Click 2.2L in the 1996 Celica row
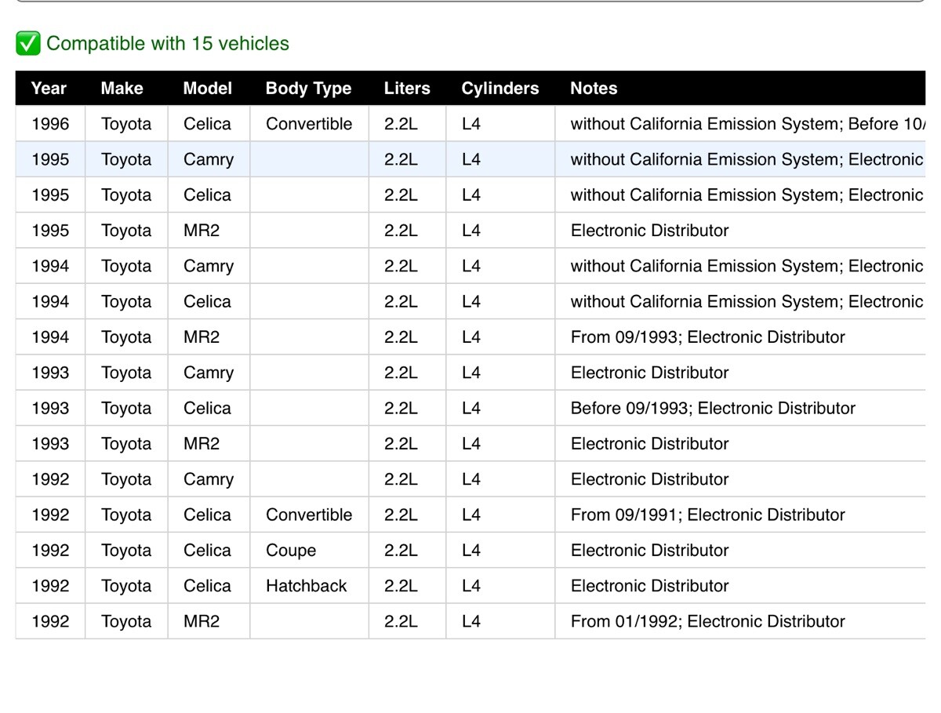Screen dimensions: 941x713 (x=401, y=124)
